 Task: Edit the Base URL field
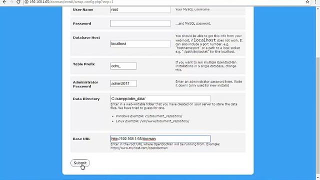click(x=160, y=139)
